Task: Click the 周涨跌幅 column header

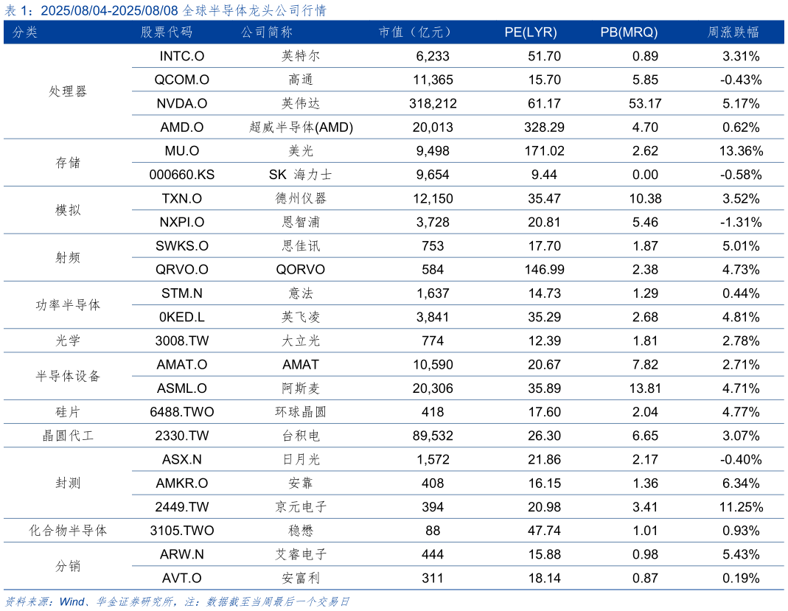Action: [x=733, y=32]
